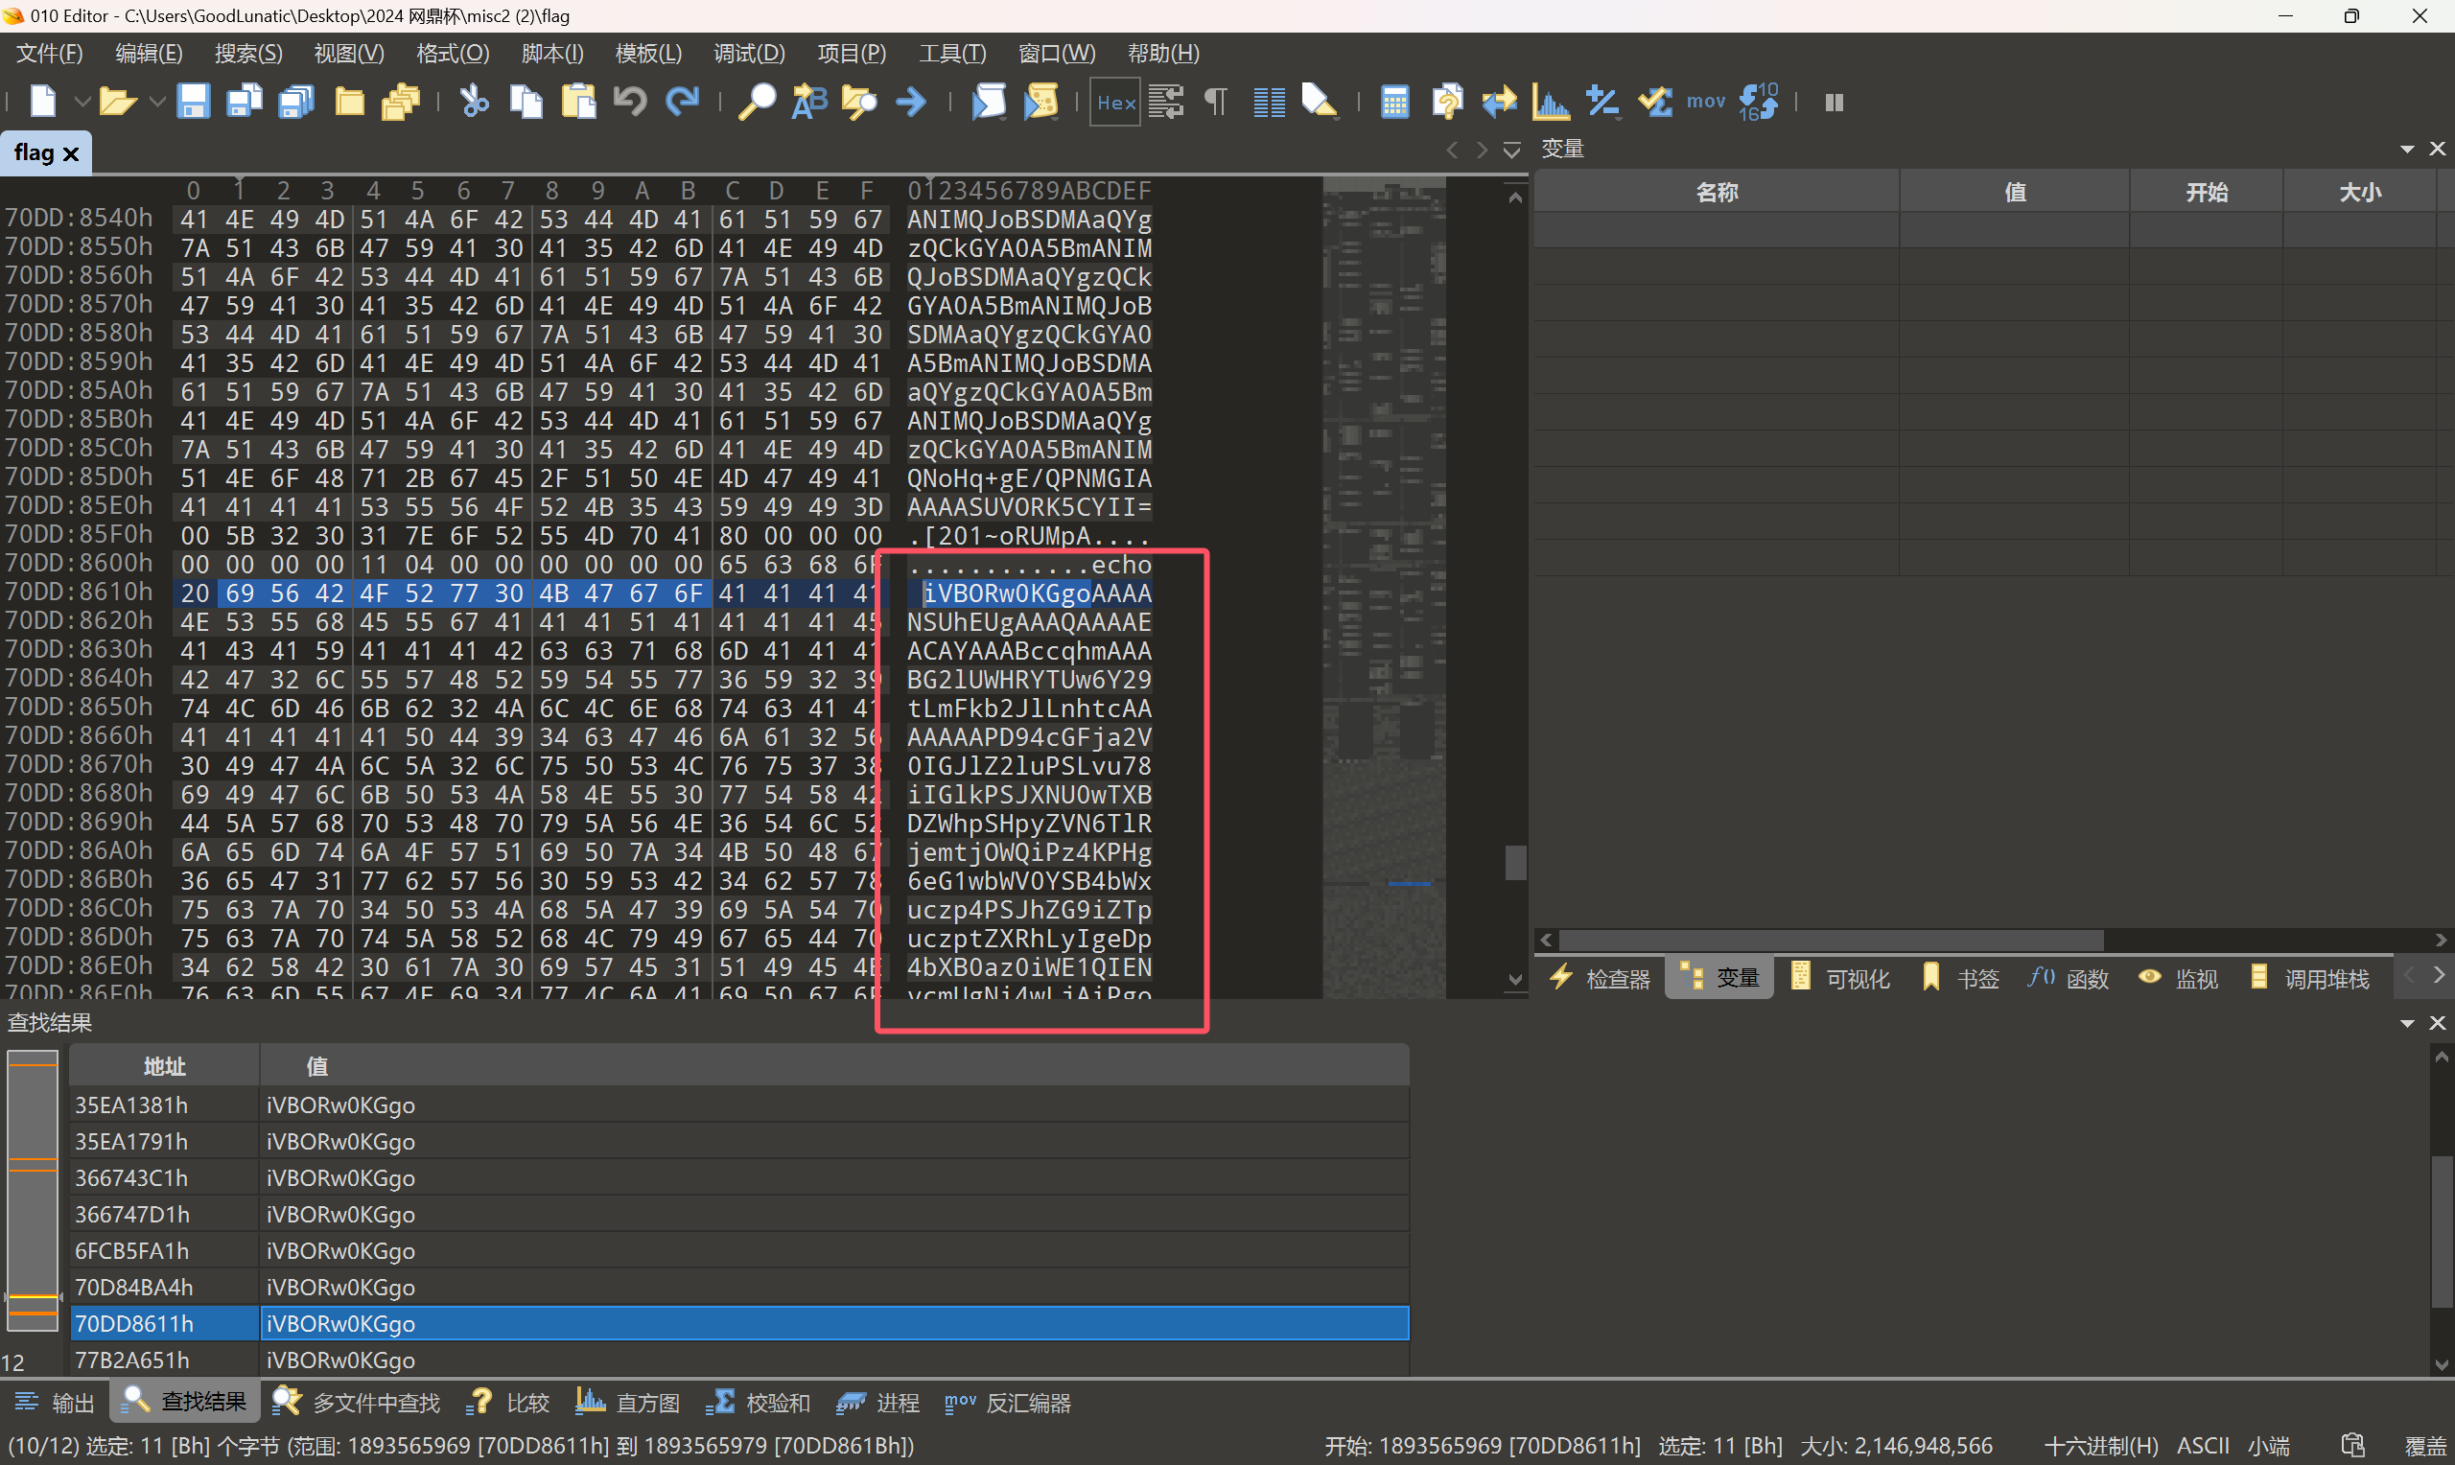This screenshot has height=1465, width=2455.
Task: Click the 名称 column header
Action: 1716,193
